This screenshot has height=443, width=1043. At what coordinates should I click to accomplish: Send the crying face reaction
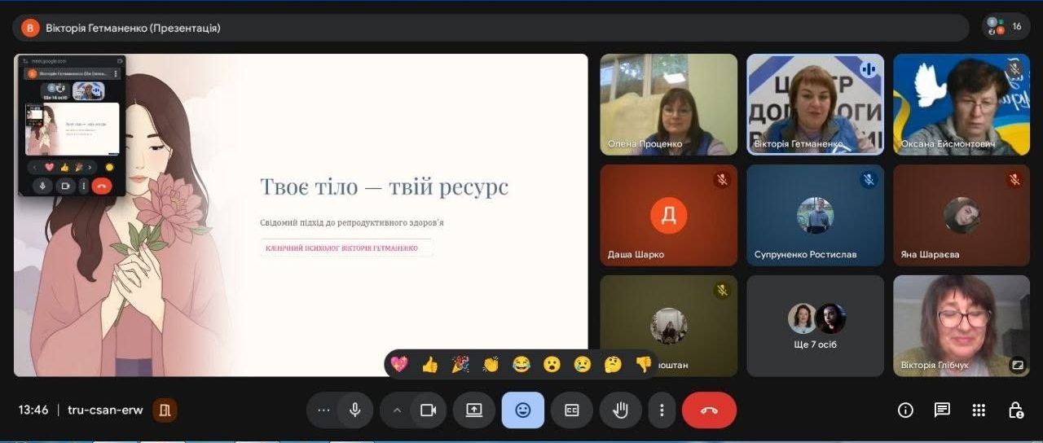click(583, 364)
